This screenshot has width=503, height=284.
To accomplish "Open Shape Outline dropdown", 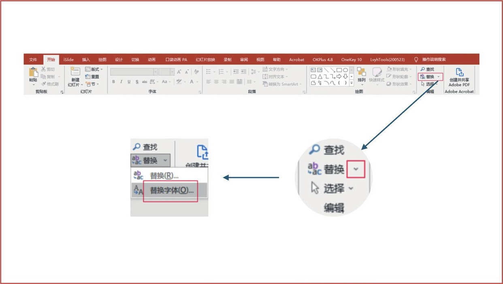I will [399, 77].
